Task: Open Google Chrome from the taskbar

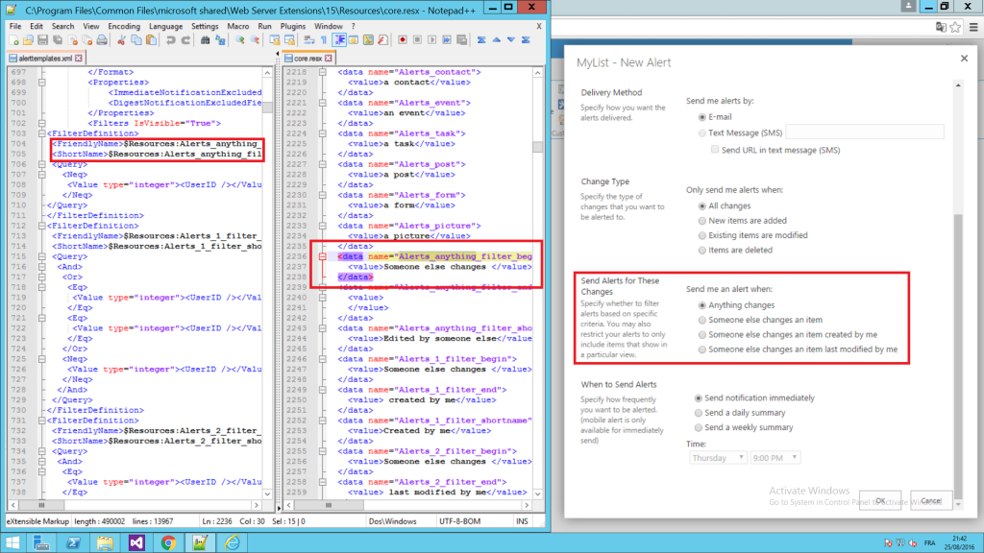Action: (168, 542)
